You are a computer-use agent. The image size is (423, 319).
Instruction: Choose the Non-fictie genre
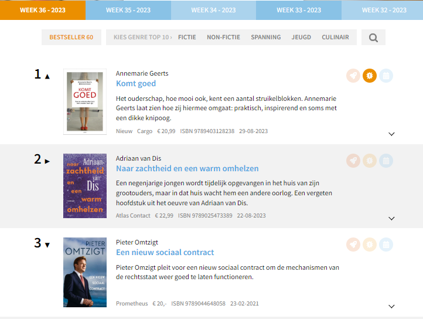pos(223,38)
